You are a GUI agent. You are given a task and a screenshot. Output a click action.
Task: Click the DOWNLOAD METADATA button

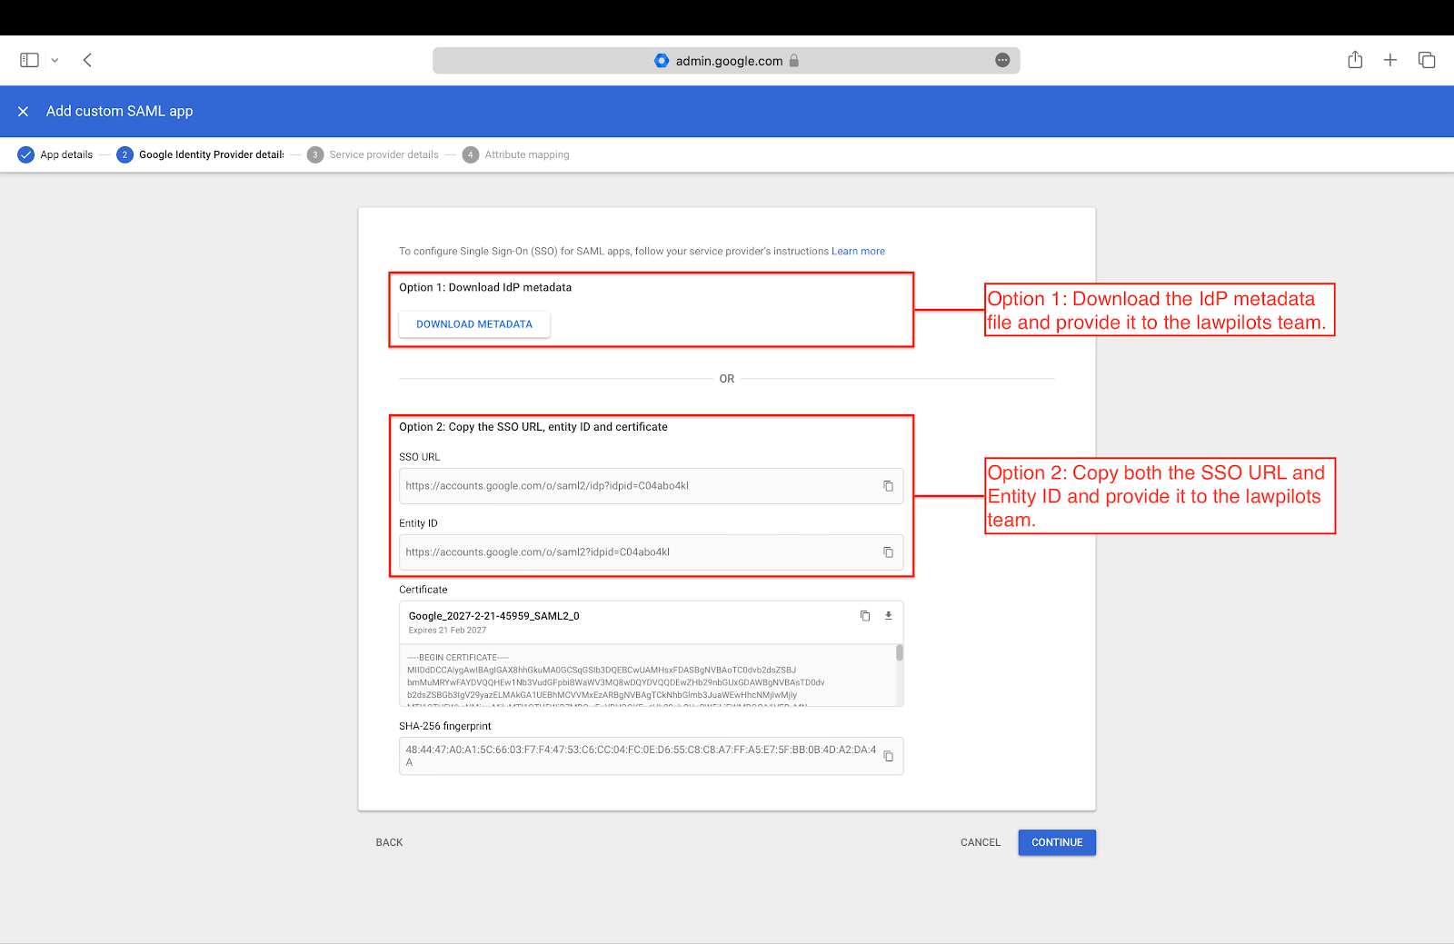(x=474, y=324)
